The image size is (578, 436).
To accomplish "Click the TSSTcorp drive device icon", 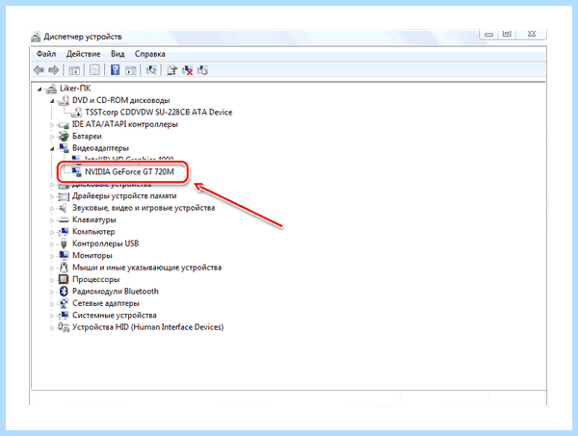I will [76, 112].
